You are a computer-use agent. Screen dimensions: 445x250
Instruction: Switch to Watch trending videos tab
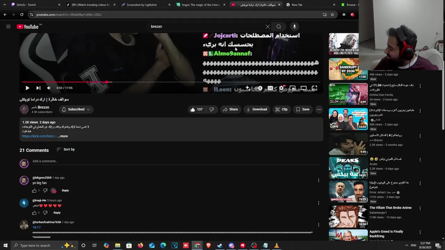tap(90, 5)
